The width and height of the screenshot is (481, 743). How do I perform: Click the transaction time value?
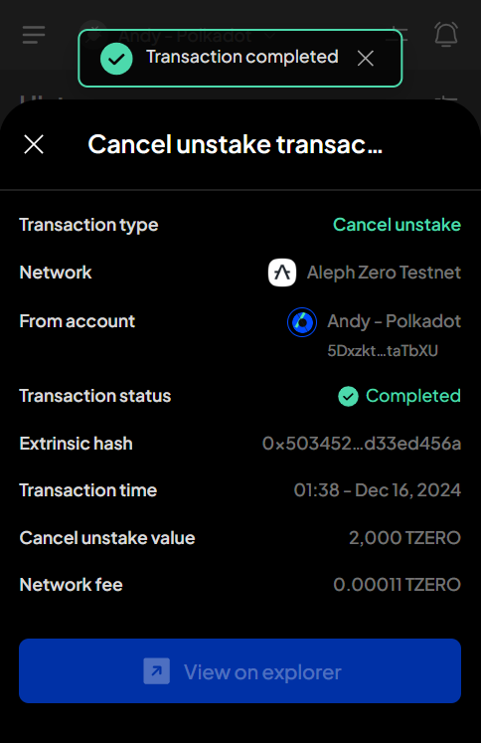pos(378,490)
